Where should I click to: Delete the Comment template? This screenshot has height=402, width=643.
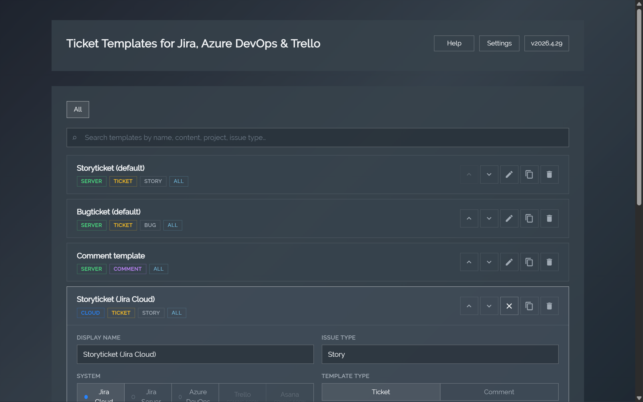(549, 262)
